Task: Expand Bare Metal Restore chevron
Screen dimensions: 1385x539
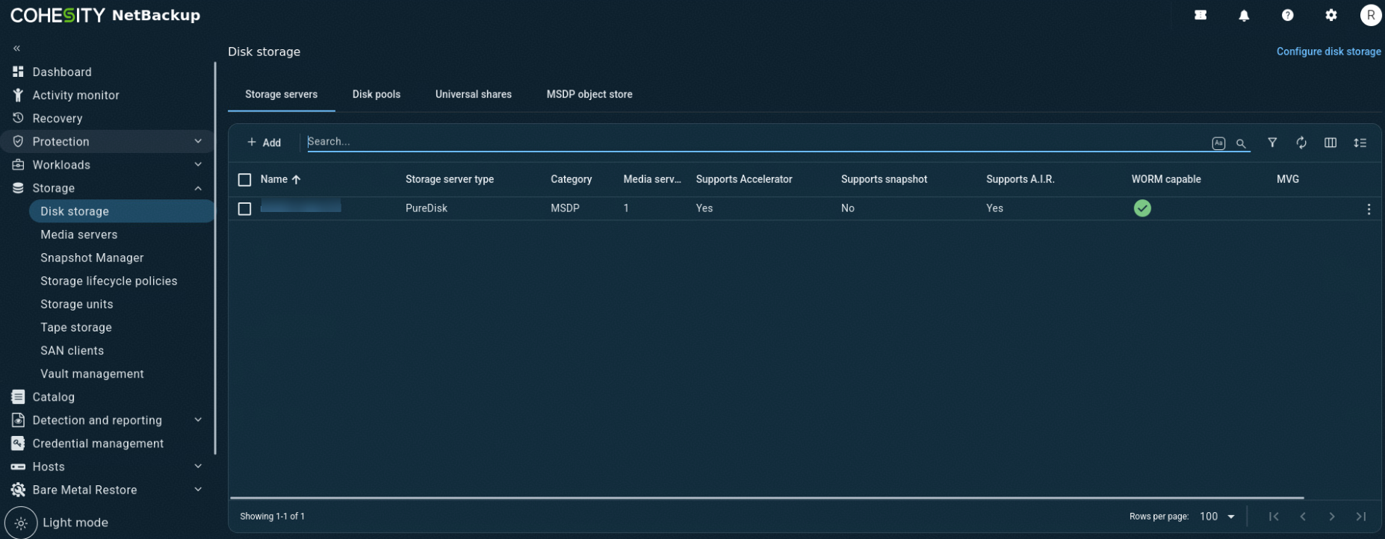Action: click(x=198, y=490)
